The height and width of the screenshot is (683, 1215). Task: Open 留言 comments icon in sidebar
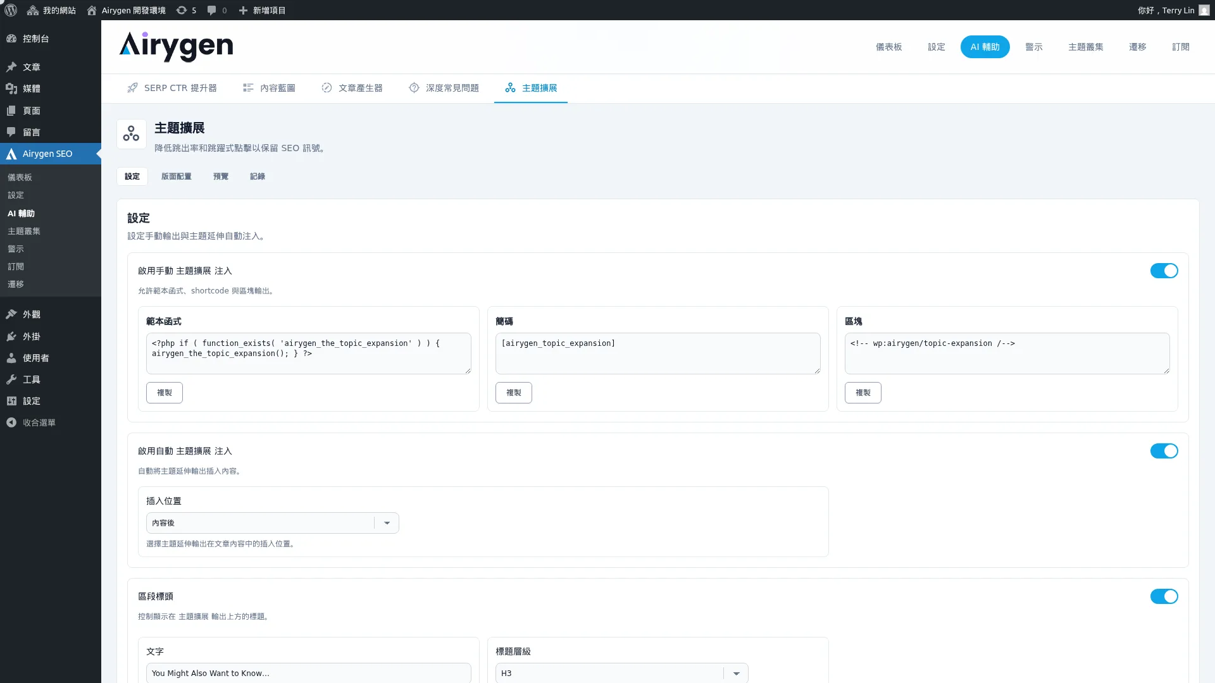(x=11, y=132)
